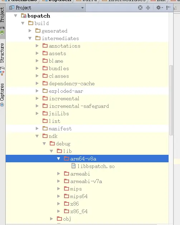This screenshot has width=180, height=225.
Task: Click the incremental-safeguard folder icon
Action: tap(45, 106)
